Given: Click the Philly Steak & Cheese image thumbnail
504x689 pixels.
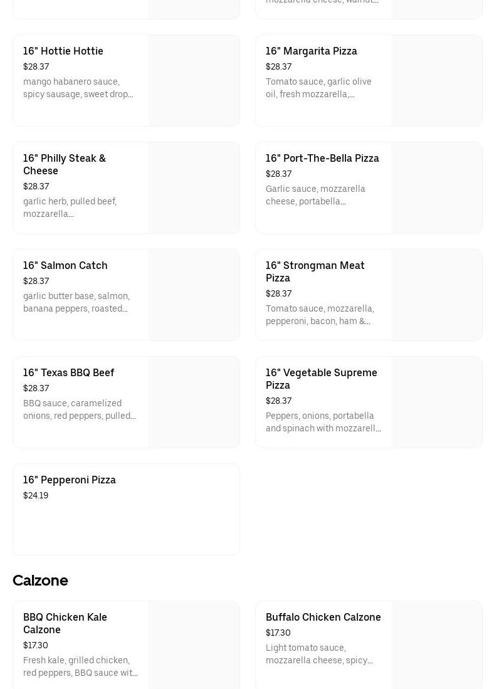Looking at the screenshot, I should click(x=194, y=188).
